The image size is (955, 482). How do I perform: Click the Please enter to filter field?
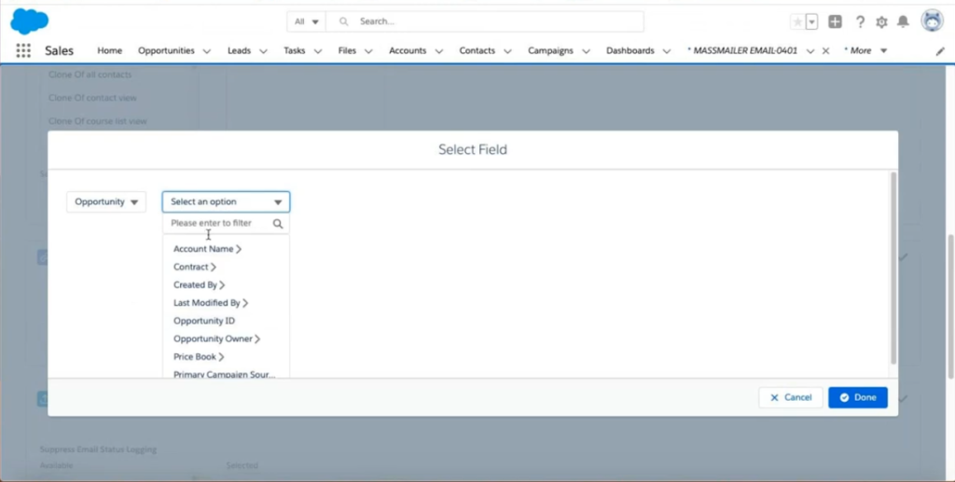(226, 224)
